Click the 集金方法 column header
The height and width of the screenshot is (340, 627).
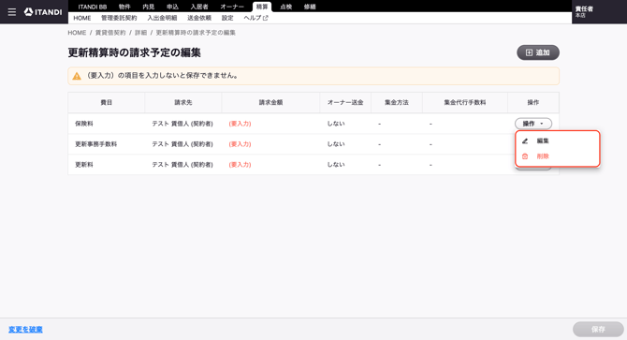coord(397,102)
